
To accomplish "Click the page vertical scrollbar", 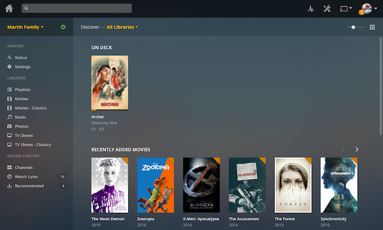I will point(381,86).
